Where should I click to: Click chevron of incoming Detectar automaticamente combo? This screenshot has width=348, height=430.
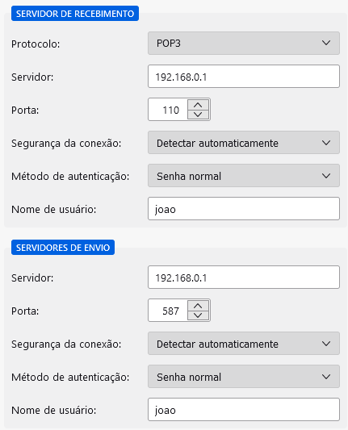click(x=326, y=143)
